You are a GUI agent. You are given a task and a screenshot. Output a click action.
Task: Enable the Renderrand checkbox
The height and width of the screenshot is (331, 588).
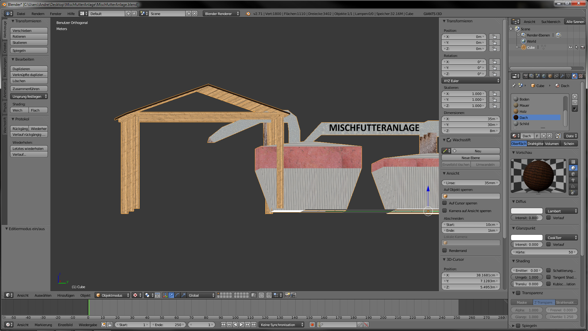click(x=444, y=250)
